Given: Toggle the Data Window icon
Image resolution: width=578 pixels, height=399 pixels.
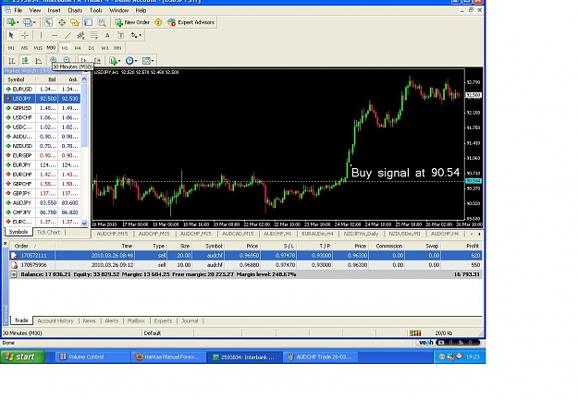Looking at the screenshot, I should 62,22.
